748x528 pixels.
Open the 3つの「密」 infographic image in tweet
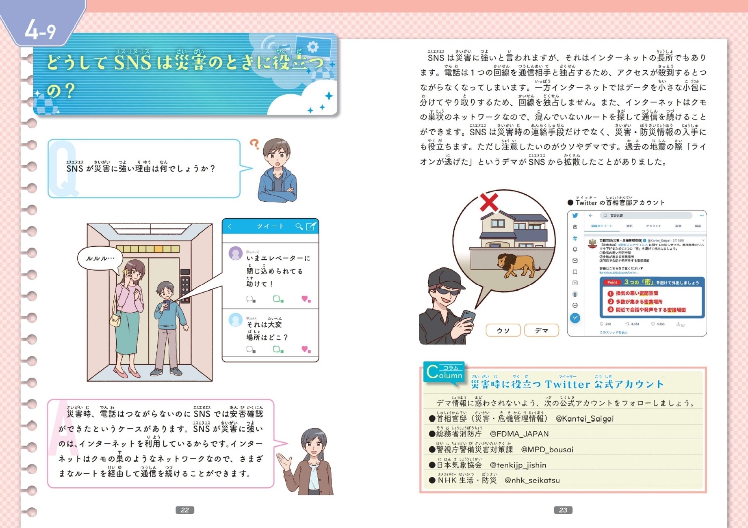click(x=652, y=297)
